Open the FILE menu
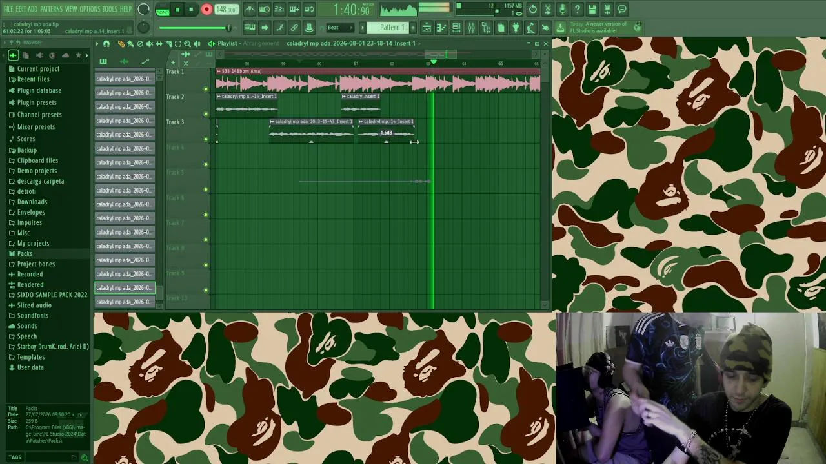Image resolution: width=826 pixels, height=464 pixels. click(8, 9)
